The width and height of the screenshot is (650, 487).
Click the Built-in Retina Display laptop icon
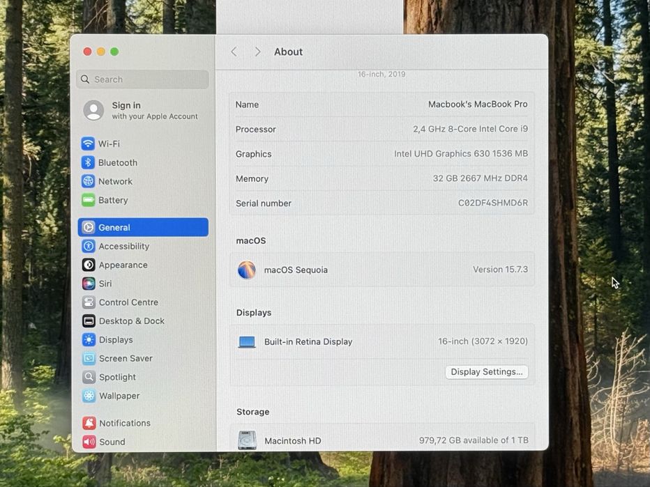point(247,342)
